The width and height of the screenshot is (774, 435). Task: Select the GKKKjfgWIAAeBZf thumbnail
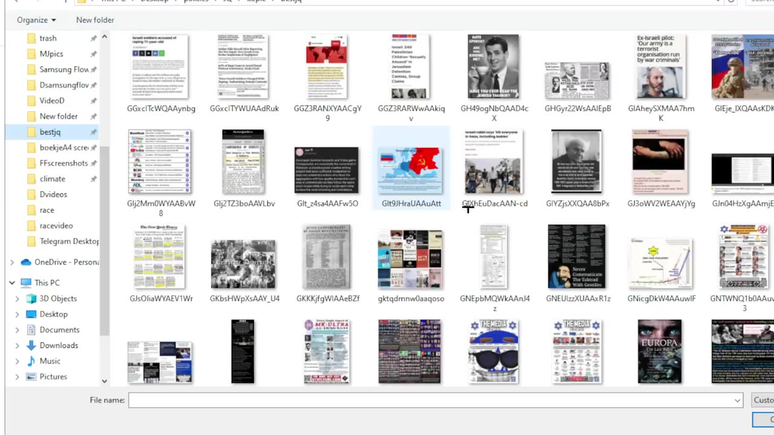327,257
